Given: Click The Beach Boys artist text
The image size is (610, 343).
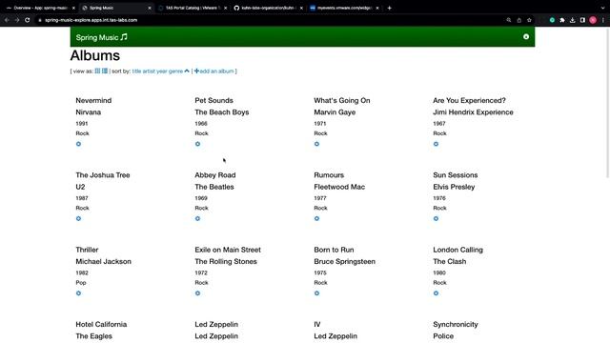Looking at the screenshot, I should point(222,112).
